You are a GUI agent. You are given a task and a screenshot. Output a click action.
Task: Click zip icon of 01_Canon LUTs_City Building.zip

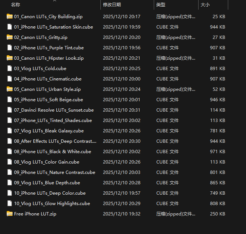[10, 16]
